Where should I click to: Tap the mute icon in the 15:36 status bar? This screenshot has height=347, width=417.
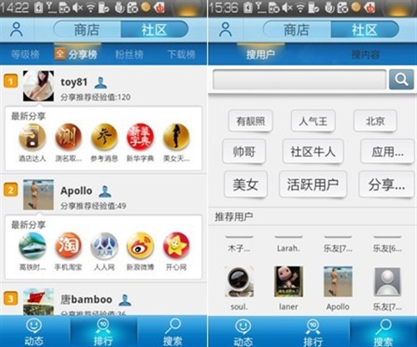287,8
